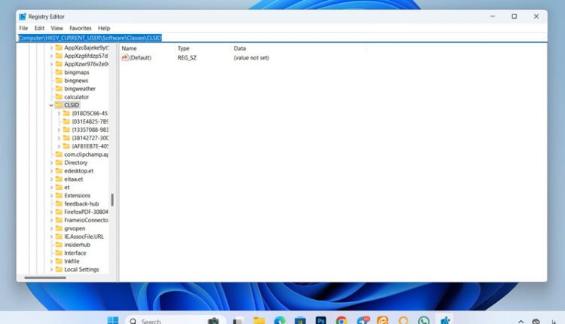Select the bingnews key folder icon
The width and height of the screenshot is (565, 324).
pyautogui.click(x=59, y=81)
